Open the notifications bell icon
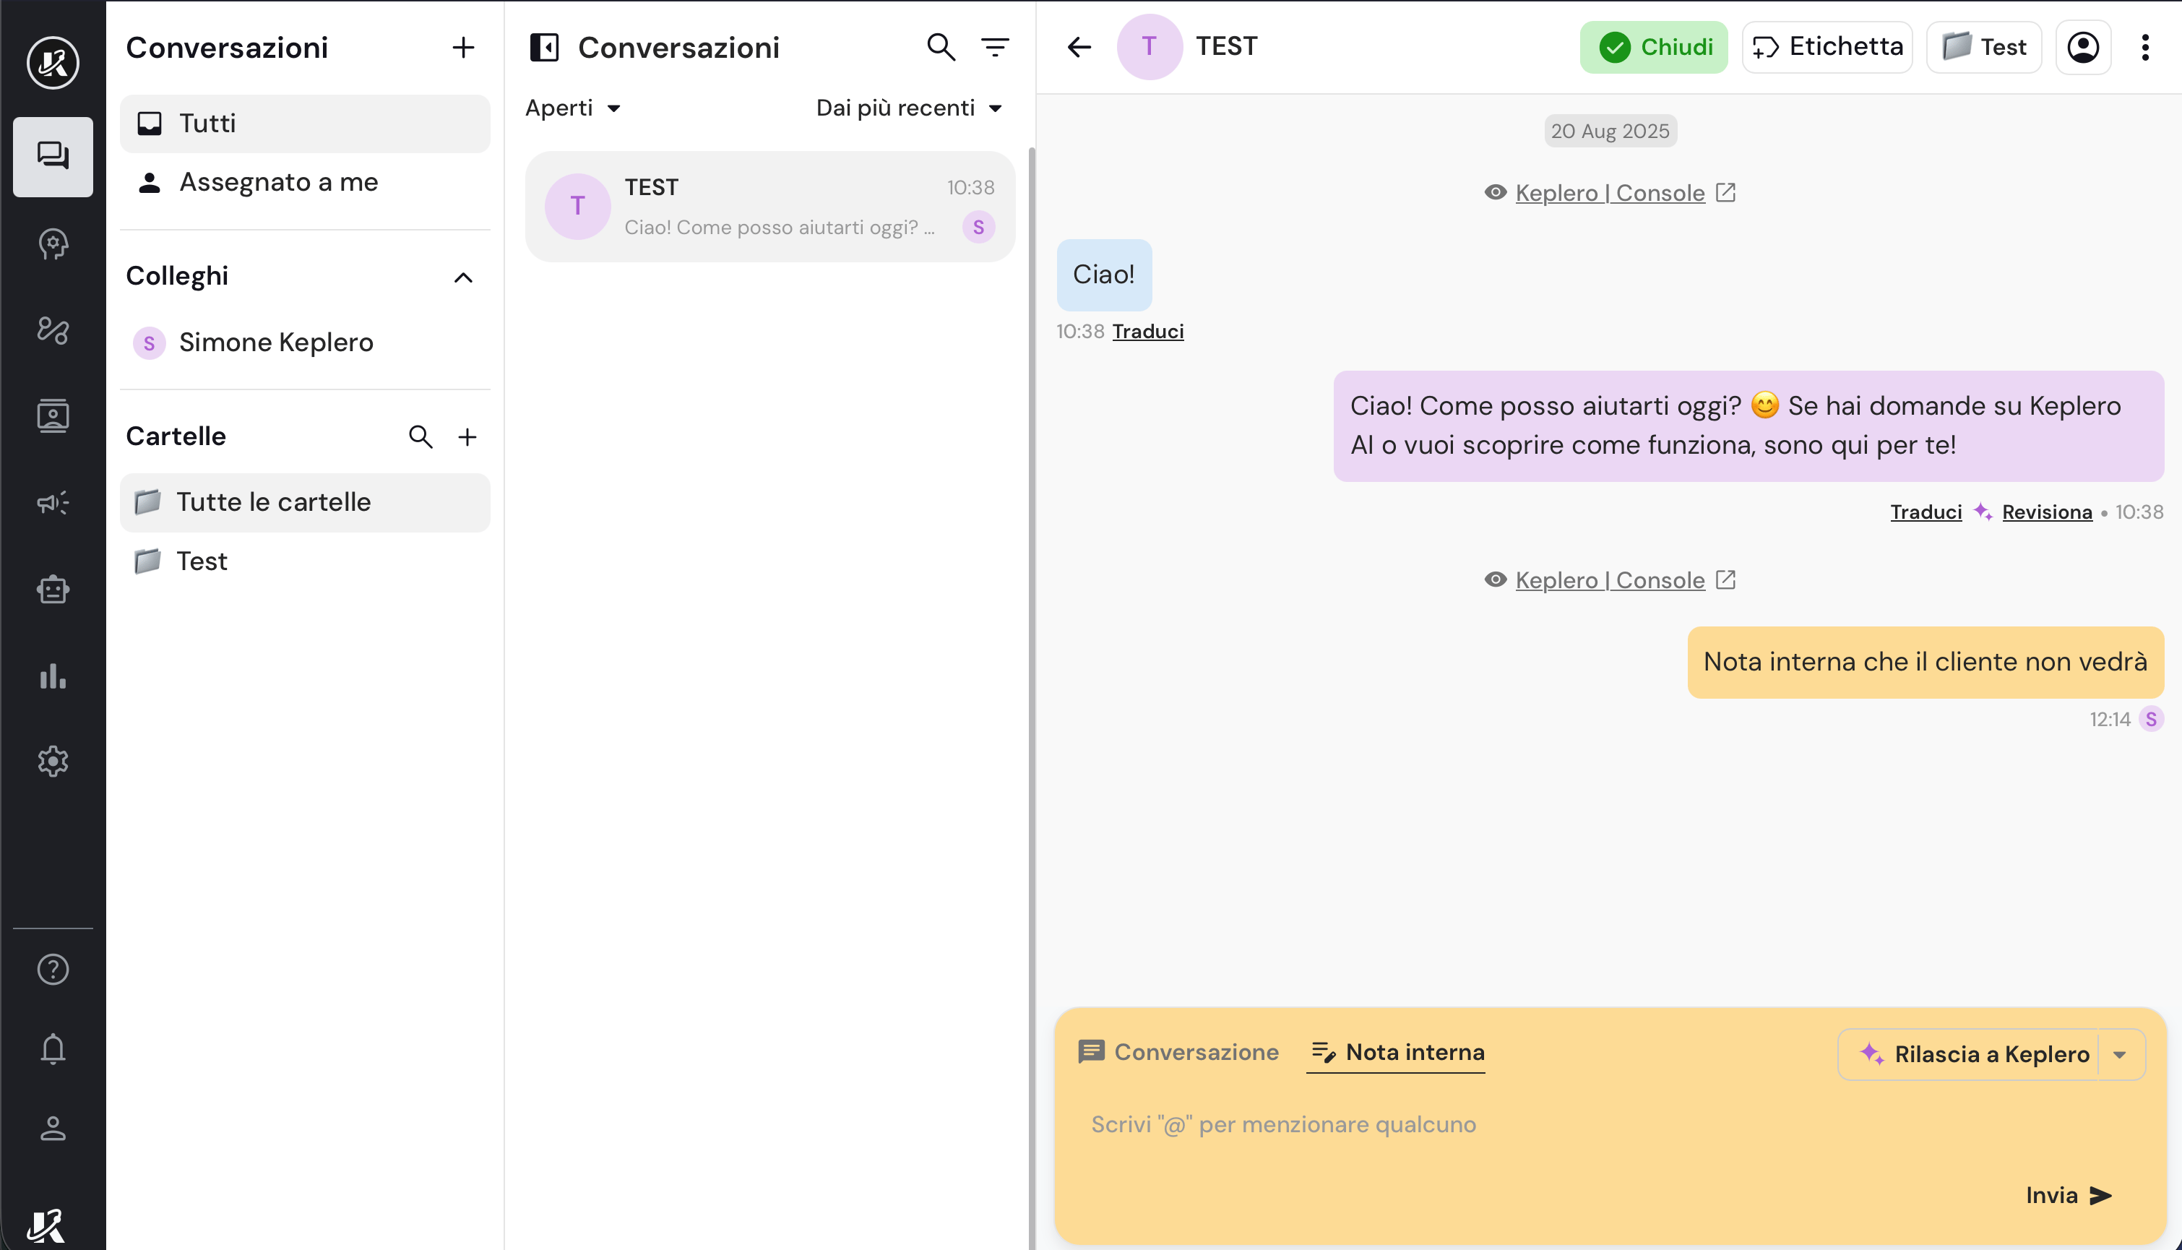The height and width of the screenshot is (1250, 2182). click(52, 1048)
